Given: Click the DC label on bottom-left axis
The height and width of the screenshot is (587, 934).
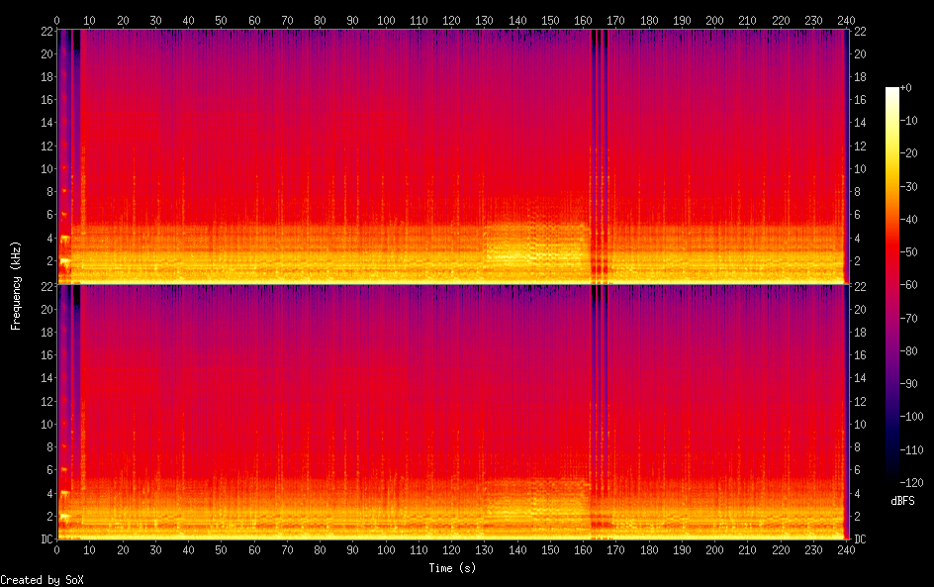Looking at the screenshot, I should 47,538.
